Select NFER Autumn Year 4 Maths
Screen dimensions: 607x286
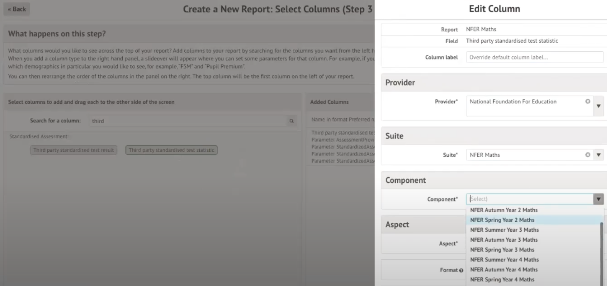coord(504,270)
